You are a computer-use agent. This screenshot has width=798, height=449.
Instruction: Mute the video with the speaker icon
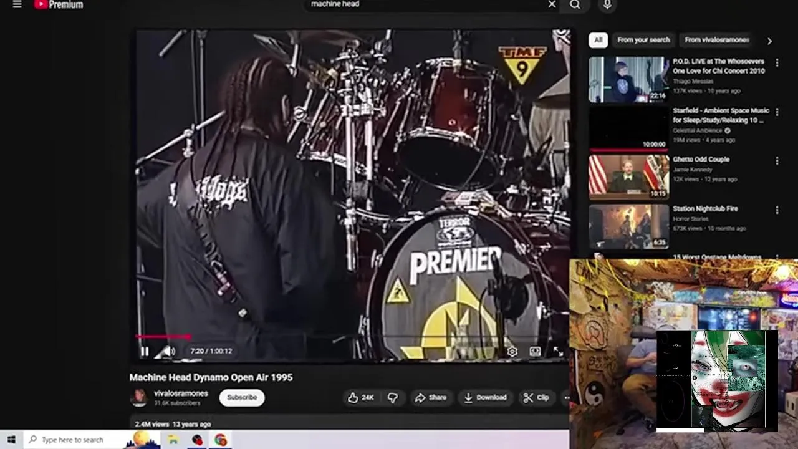click(169, 351)
